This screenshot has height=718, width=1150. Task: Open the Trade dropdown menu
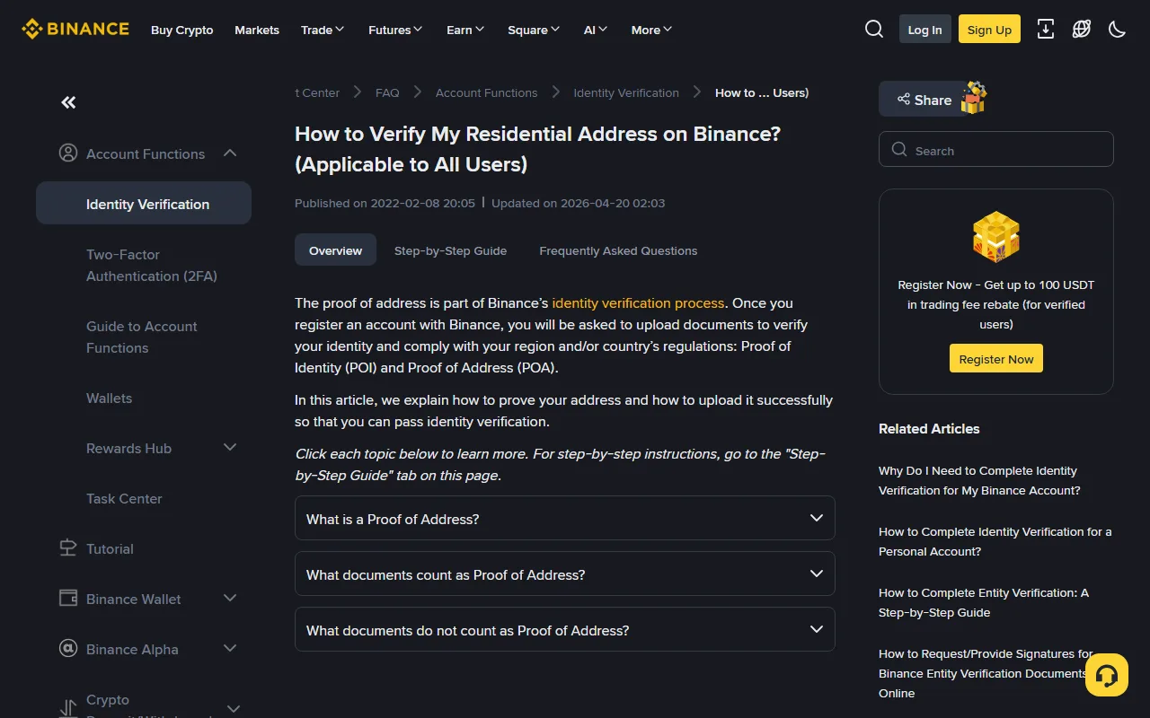pyautogui.click(x=323, y=30)
